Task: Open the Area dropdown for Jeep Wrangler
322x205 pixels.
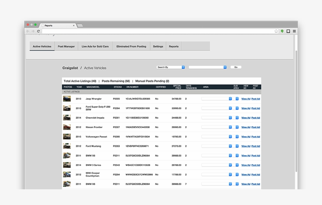Action: point(217,99)
